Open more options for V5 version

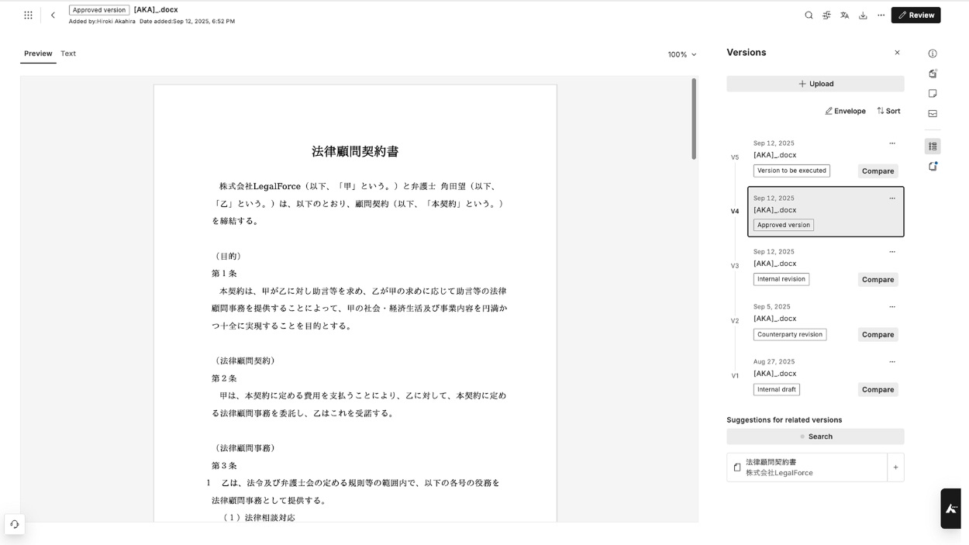892,143
